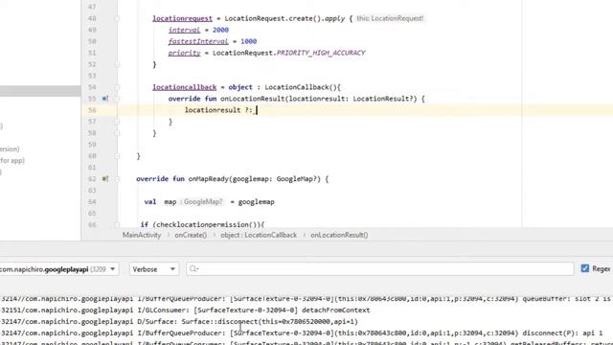Click PRIORITY_HIGH_ACCURACY constant
613x345 pixels.
[x=321, y=53]
